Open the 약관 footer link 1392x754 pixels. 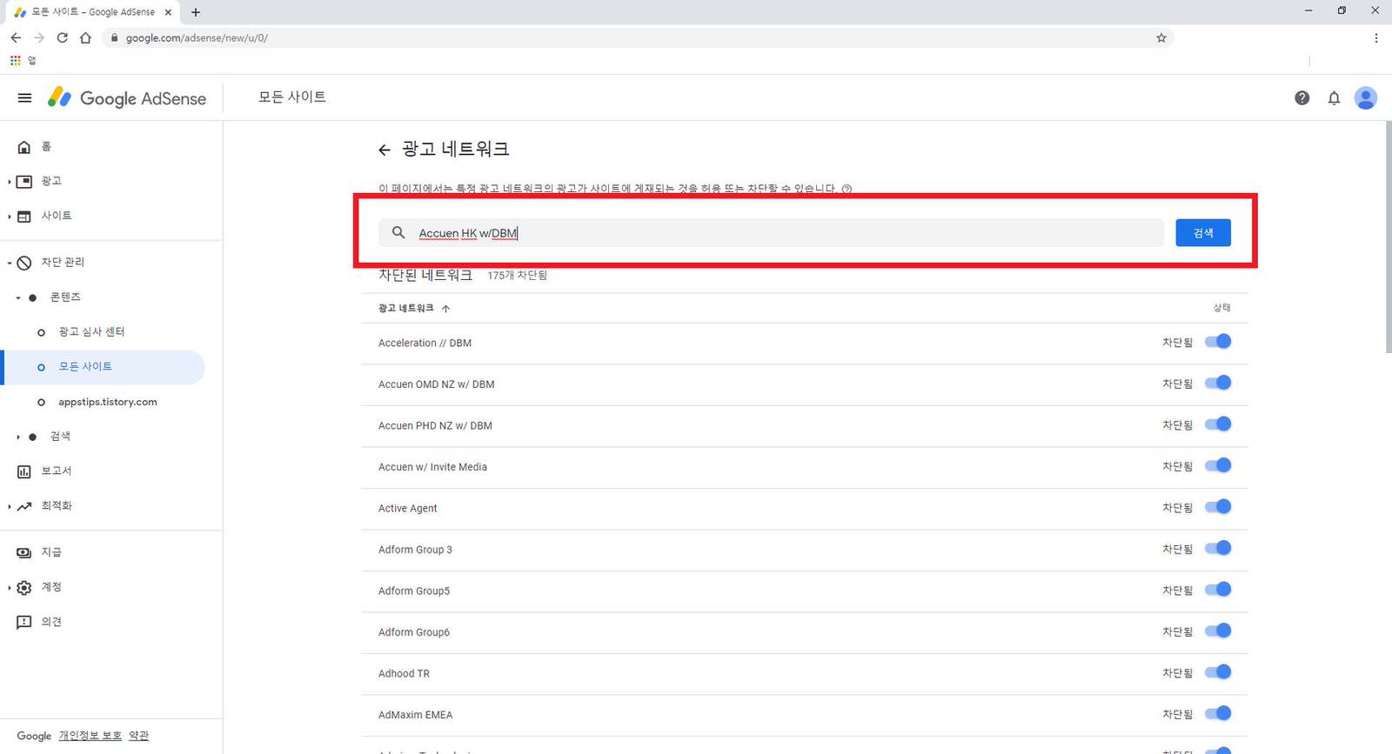tap(138, 736)
